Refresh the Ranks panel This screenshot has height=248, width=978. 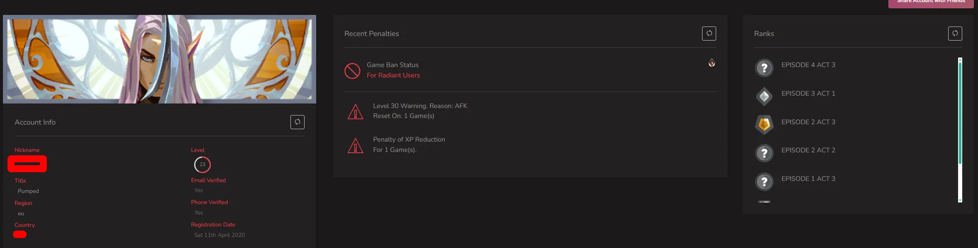click(x=955, y=34)
